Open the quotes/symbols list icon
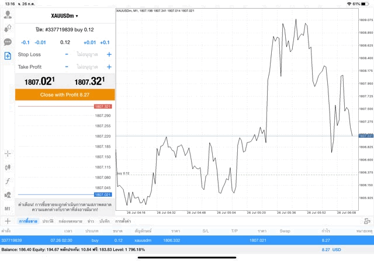The width and height of the screenshot is (374, 261). pyautogui.click(x=8, y=28)
